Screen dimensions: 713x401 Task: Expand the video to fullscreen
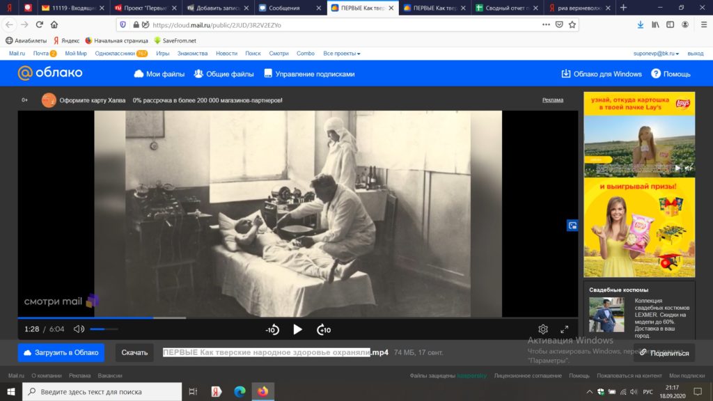(565, 328)
